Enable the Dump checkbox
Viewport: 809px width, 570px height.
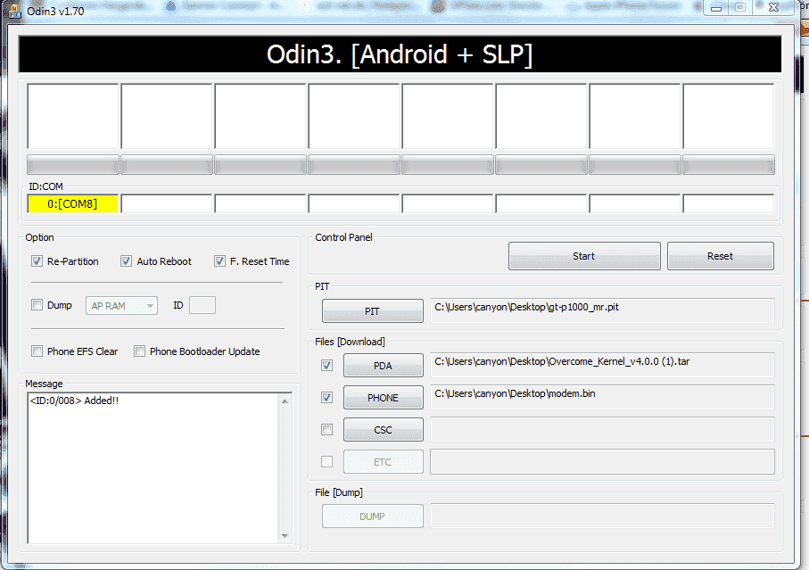click(37, 305)
